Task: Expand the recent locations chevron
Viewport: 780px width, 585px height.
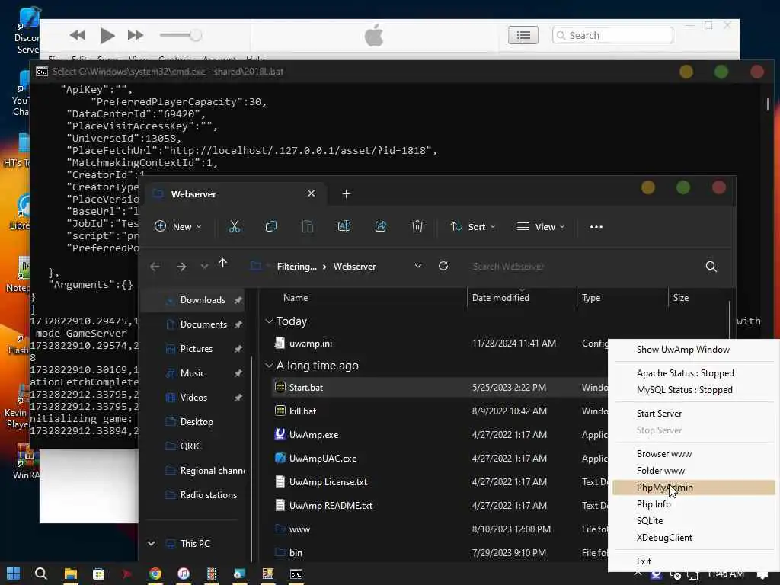Action: 204,267
